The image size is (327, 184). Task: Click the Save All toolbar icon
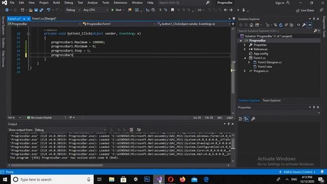[41, 10]
